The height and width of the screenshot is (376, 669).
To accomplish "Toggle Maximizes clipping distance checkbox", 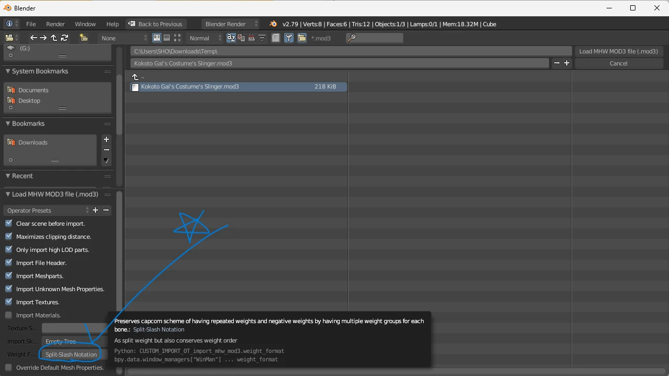I will click(x=8, y=236).
